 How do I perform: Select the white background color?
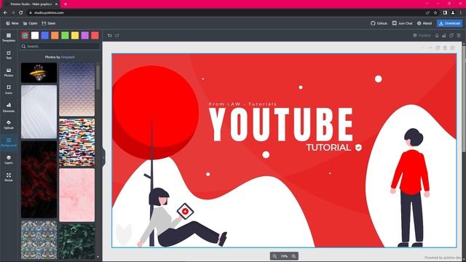pos(35,36)
